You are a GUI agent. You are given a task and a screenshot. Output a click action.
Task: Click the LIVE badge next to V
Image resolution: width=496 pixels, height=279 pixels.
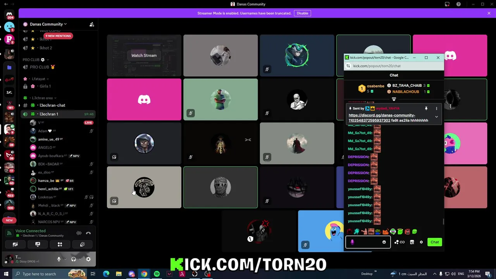88,122
